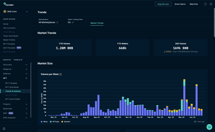The height and width of the screenshot is (132, 215).
Task: Open the graduation cap help widget
Action: coord(209,127)
